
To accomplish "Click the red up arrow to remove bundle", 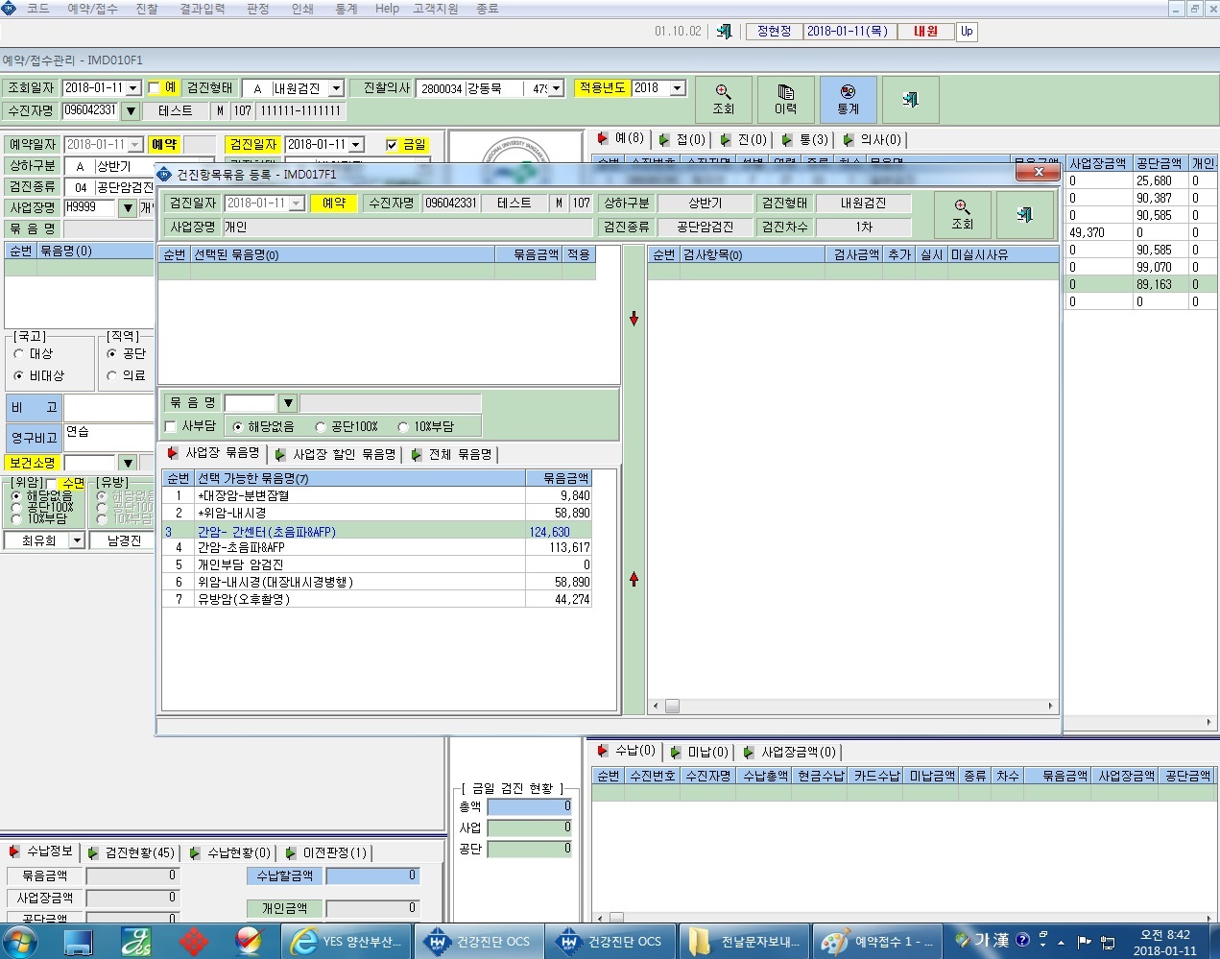I will click(x=634, y=579).
